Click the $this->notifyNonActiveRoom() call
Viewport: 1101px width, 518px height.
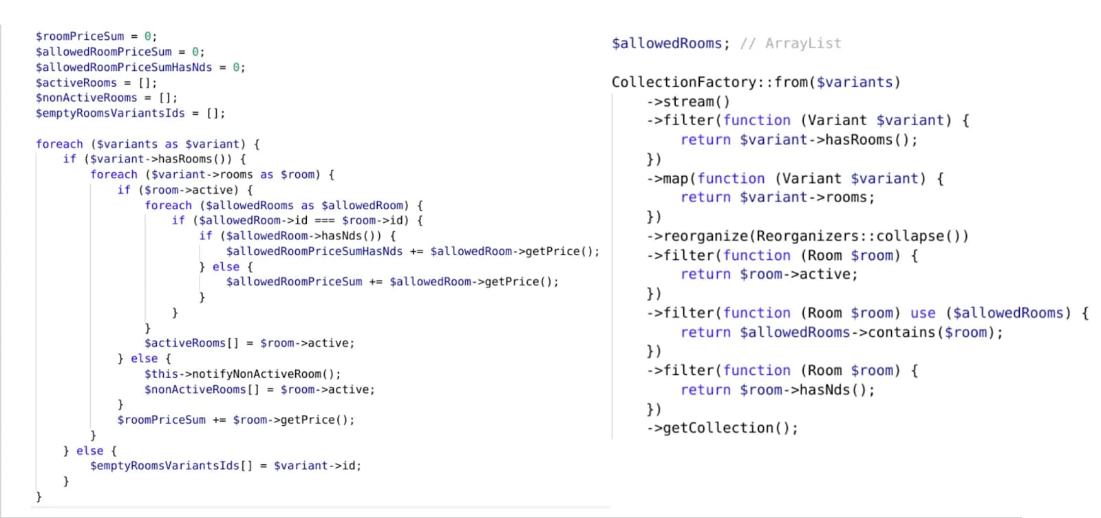[242, 374]
